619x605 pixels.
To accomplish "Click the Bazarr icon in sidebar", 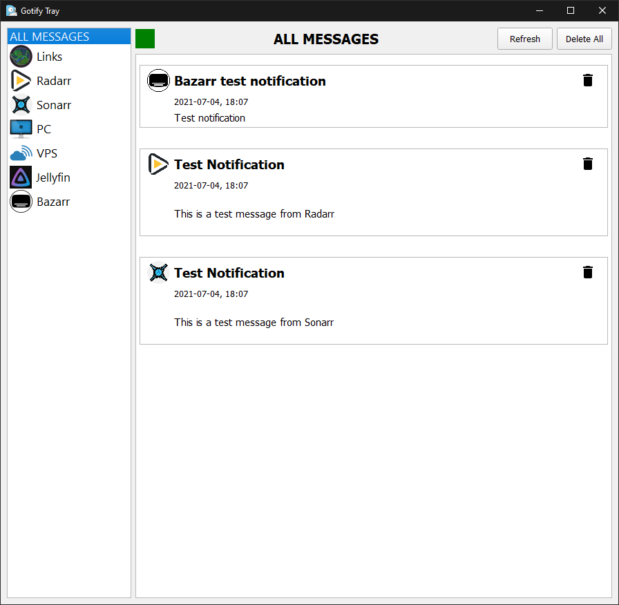I will pyautogui.click(x=21, y=202).
